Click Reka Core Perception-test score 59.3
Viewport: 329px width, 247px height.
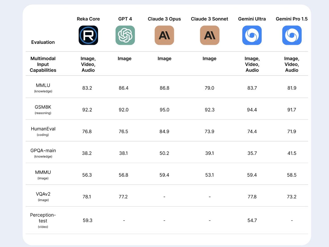(87, 220)
